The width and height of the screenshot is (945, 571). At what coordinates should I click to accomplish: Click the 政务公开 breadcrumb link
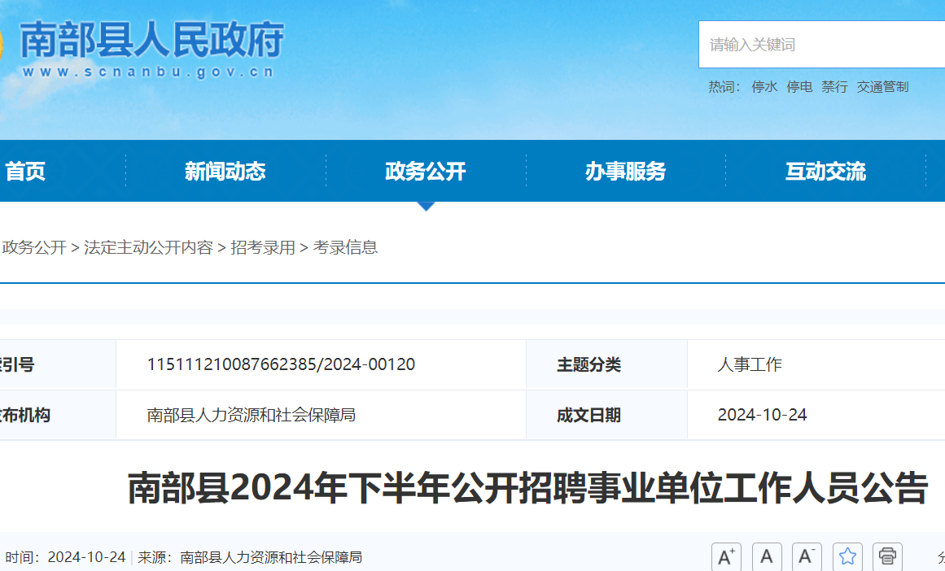coord(34,247)
